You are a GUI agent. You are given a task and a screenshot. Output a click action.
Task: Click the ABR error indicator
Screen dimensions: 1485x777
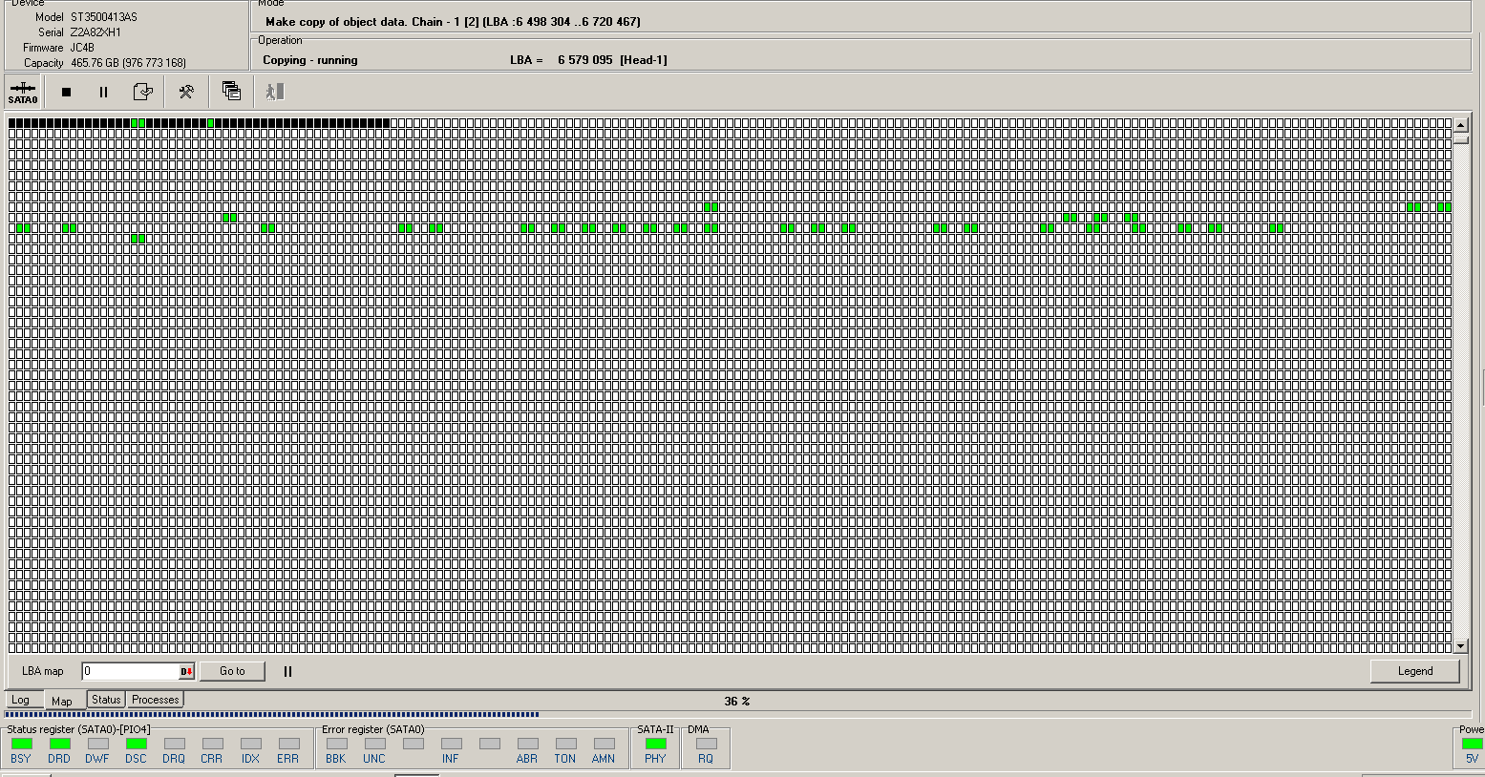tap(527, 744)
